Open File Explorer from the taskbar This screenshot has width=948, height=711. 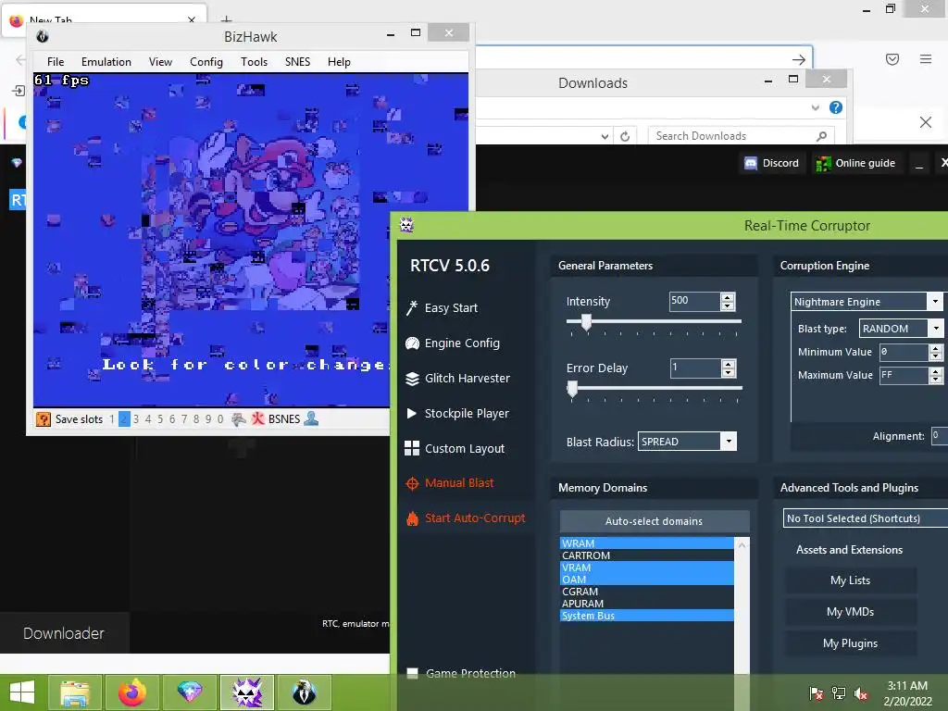[74, 692]
